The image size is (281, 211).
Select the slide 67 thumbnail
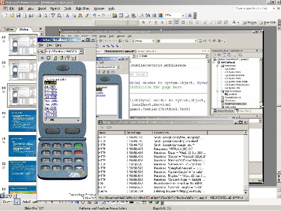(22, 45)
